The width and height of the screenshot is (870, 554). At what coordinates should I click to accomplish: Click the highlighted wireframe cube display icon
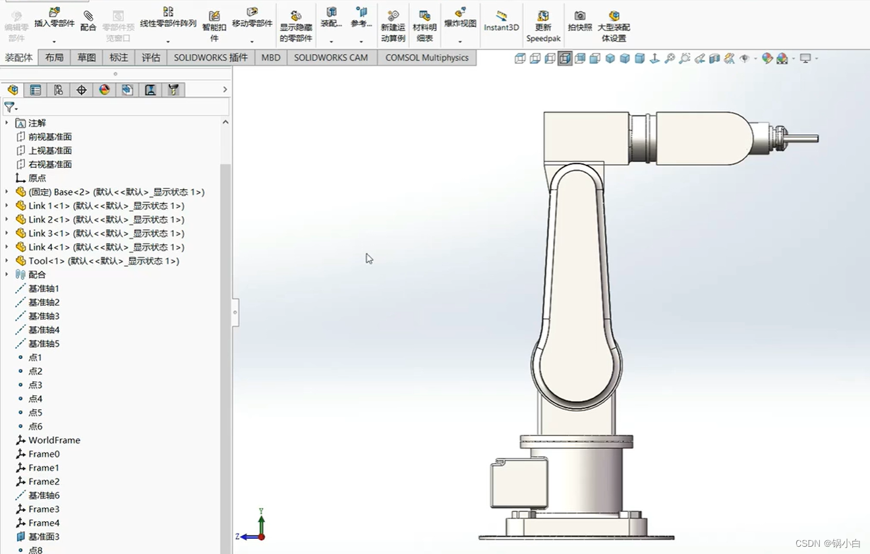(x=565, y=59)
